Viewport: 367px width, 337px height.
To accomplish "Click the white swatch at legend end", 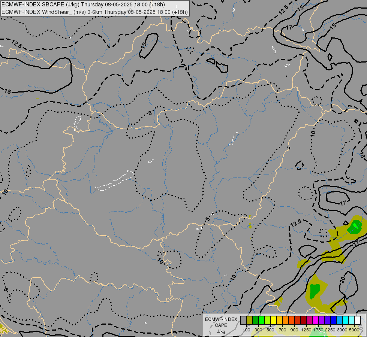I will pos(357,320).
